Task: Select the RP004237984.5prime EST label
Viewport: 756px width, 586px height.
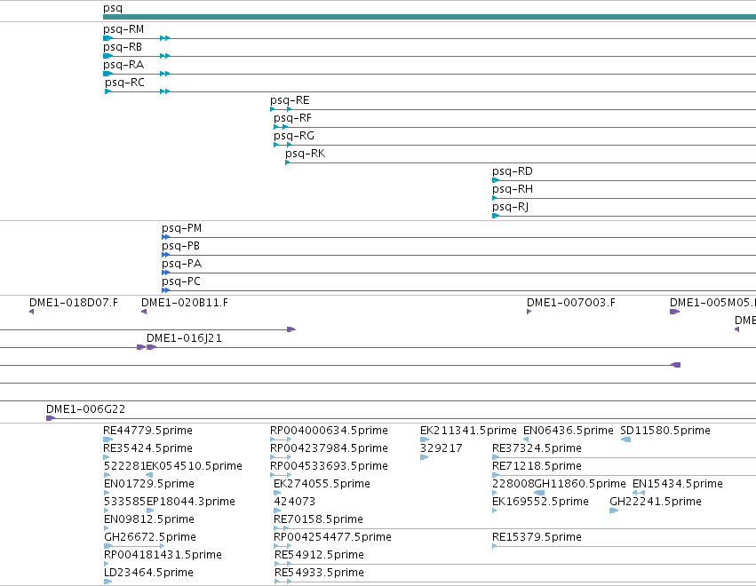Action: tap(329, 448)
